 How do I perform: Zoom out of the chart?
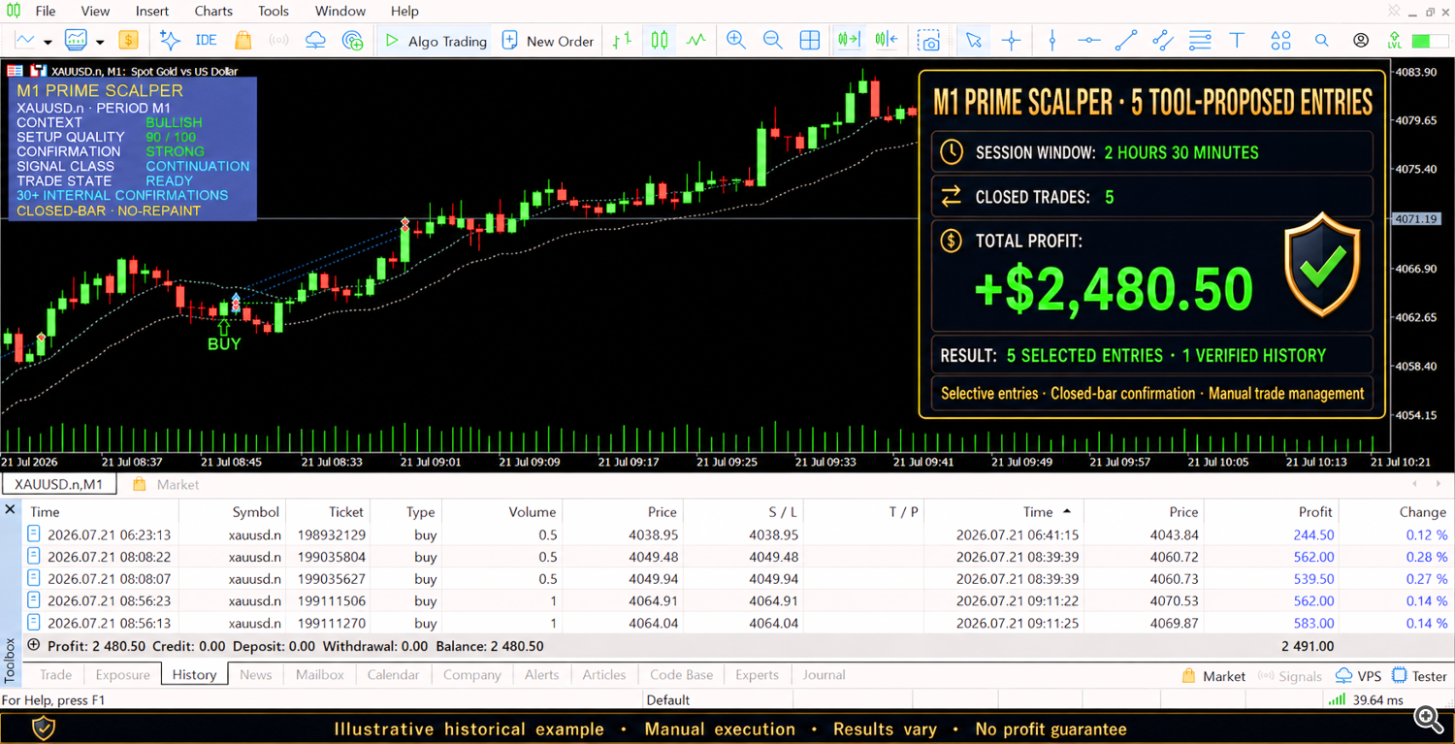point(772,40)
